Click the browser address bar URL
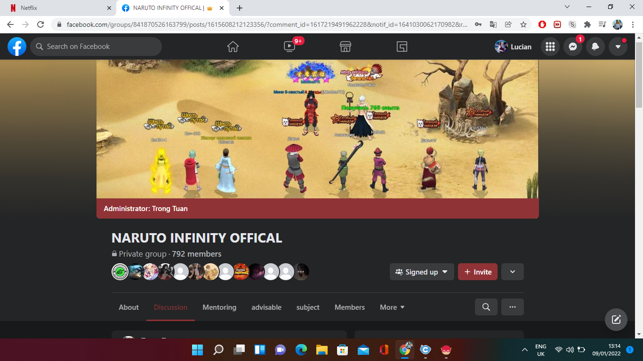The width and height of the screenshot is (643, 361). point(267,24)
